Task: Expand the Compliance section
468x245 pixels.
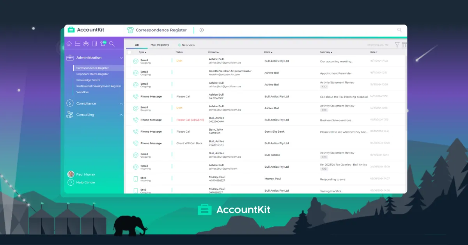Action: 121,103
